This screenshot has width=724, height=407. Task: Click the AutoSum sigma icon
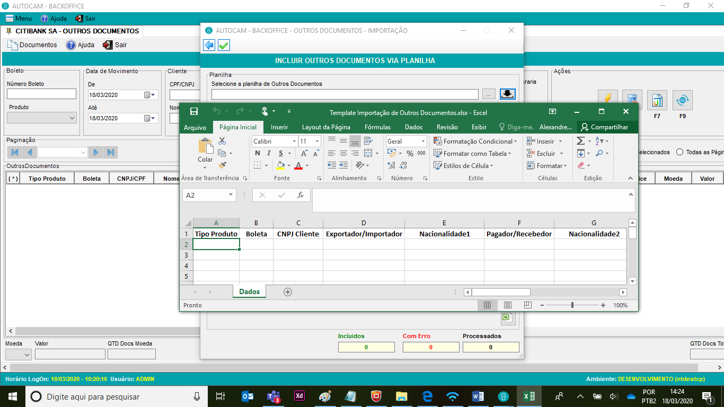click(x=581, y=141)
